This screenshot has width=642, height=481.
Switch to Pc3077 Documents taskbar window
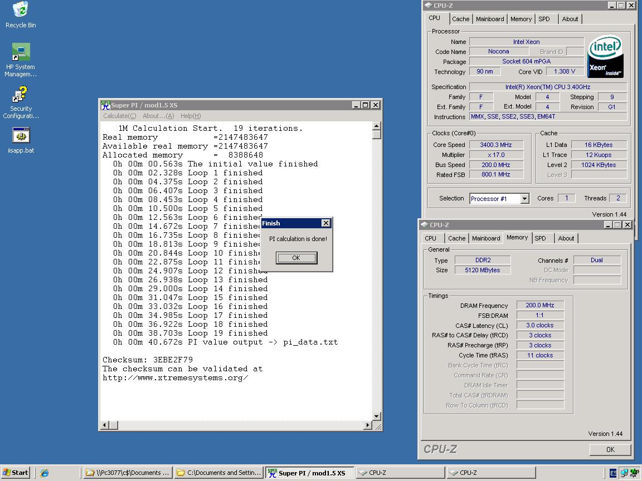coord(127,473)
